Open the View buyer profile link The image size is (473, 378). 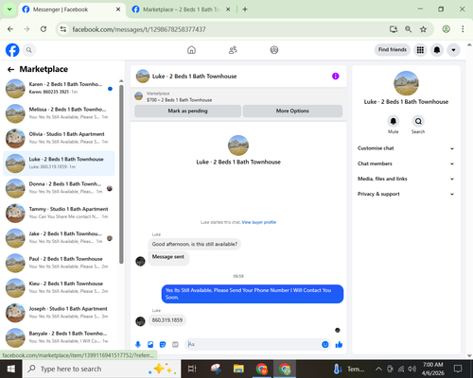tap(259, 222)
